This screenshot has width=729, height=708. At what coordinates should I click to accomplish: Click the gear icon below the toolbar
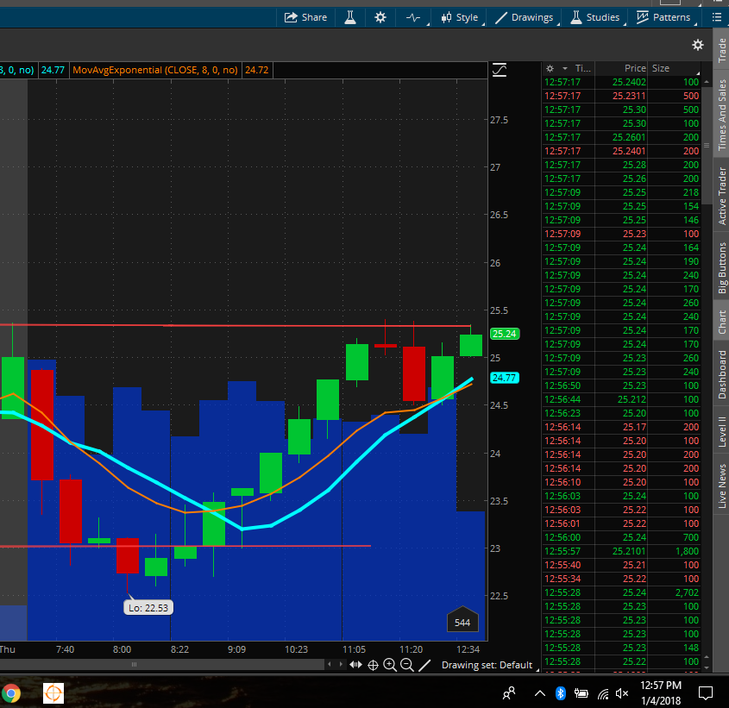pyautogui.click(x=698, y=45)
